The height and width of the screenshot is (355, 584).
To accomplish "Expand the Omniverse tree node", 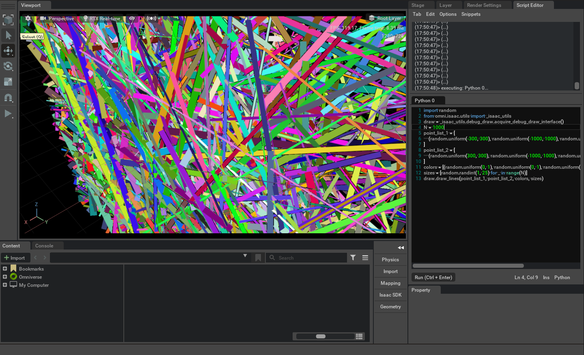I will 5,277.
